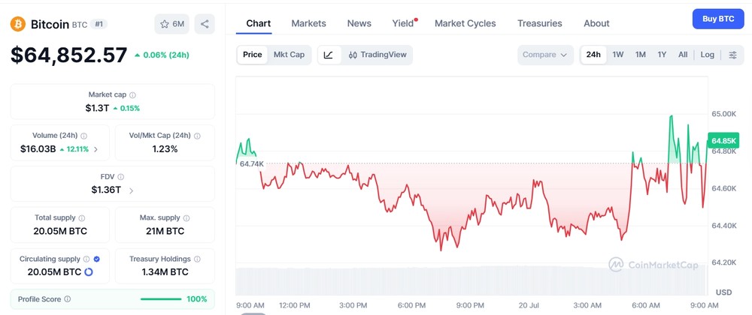Expand the FDV details chevron
This screenshot has width=752, height=315.
coord(131,190)
